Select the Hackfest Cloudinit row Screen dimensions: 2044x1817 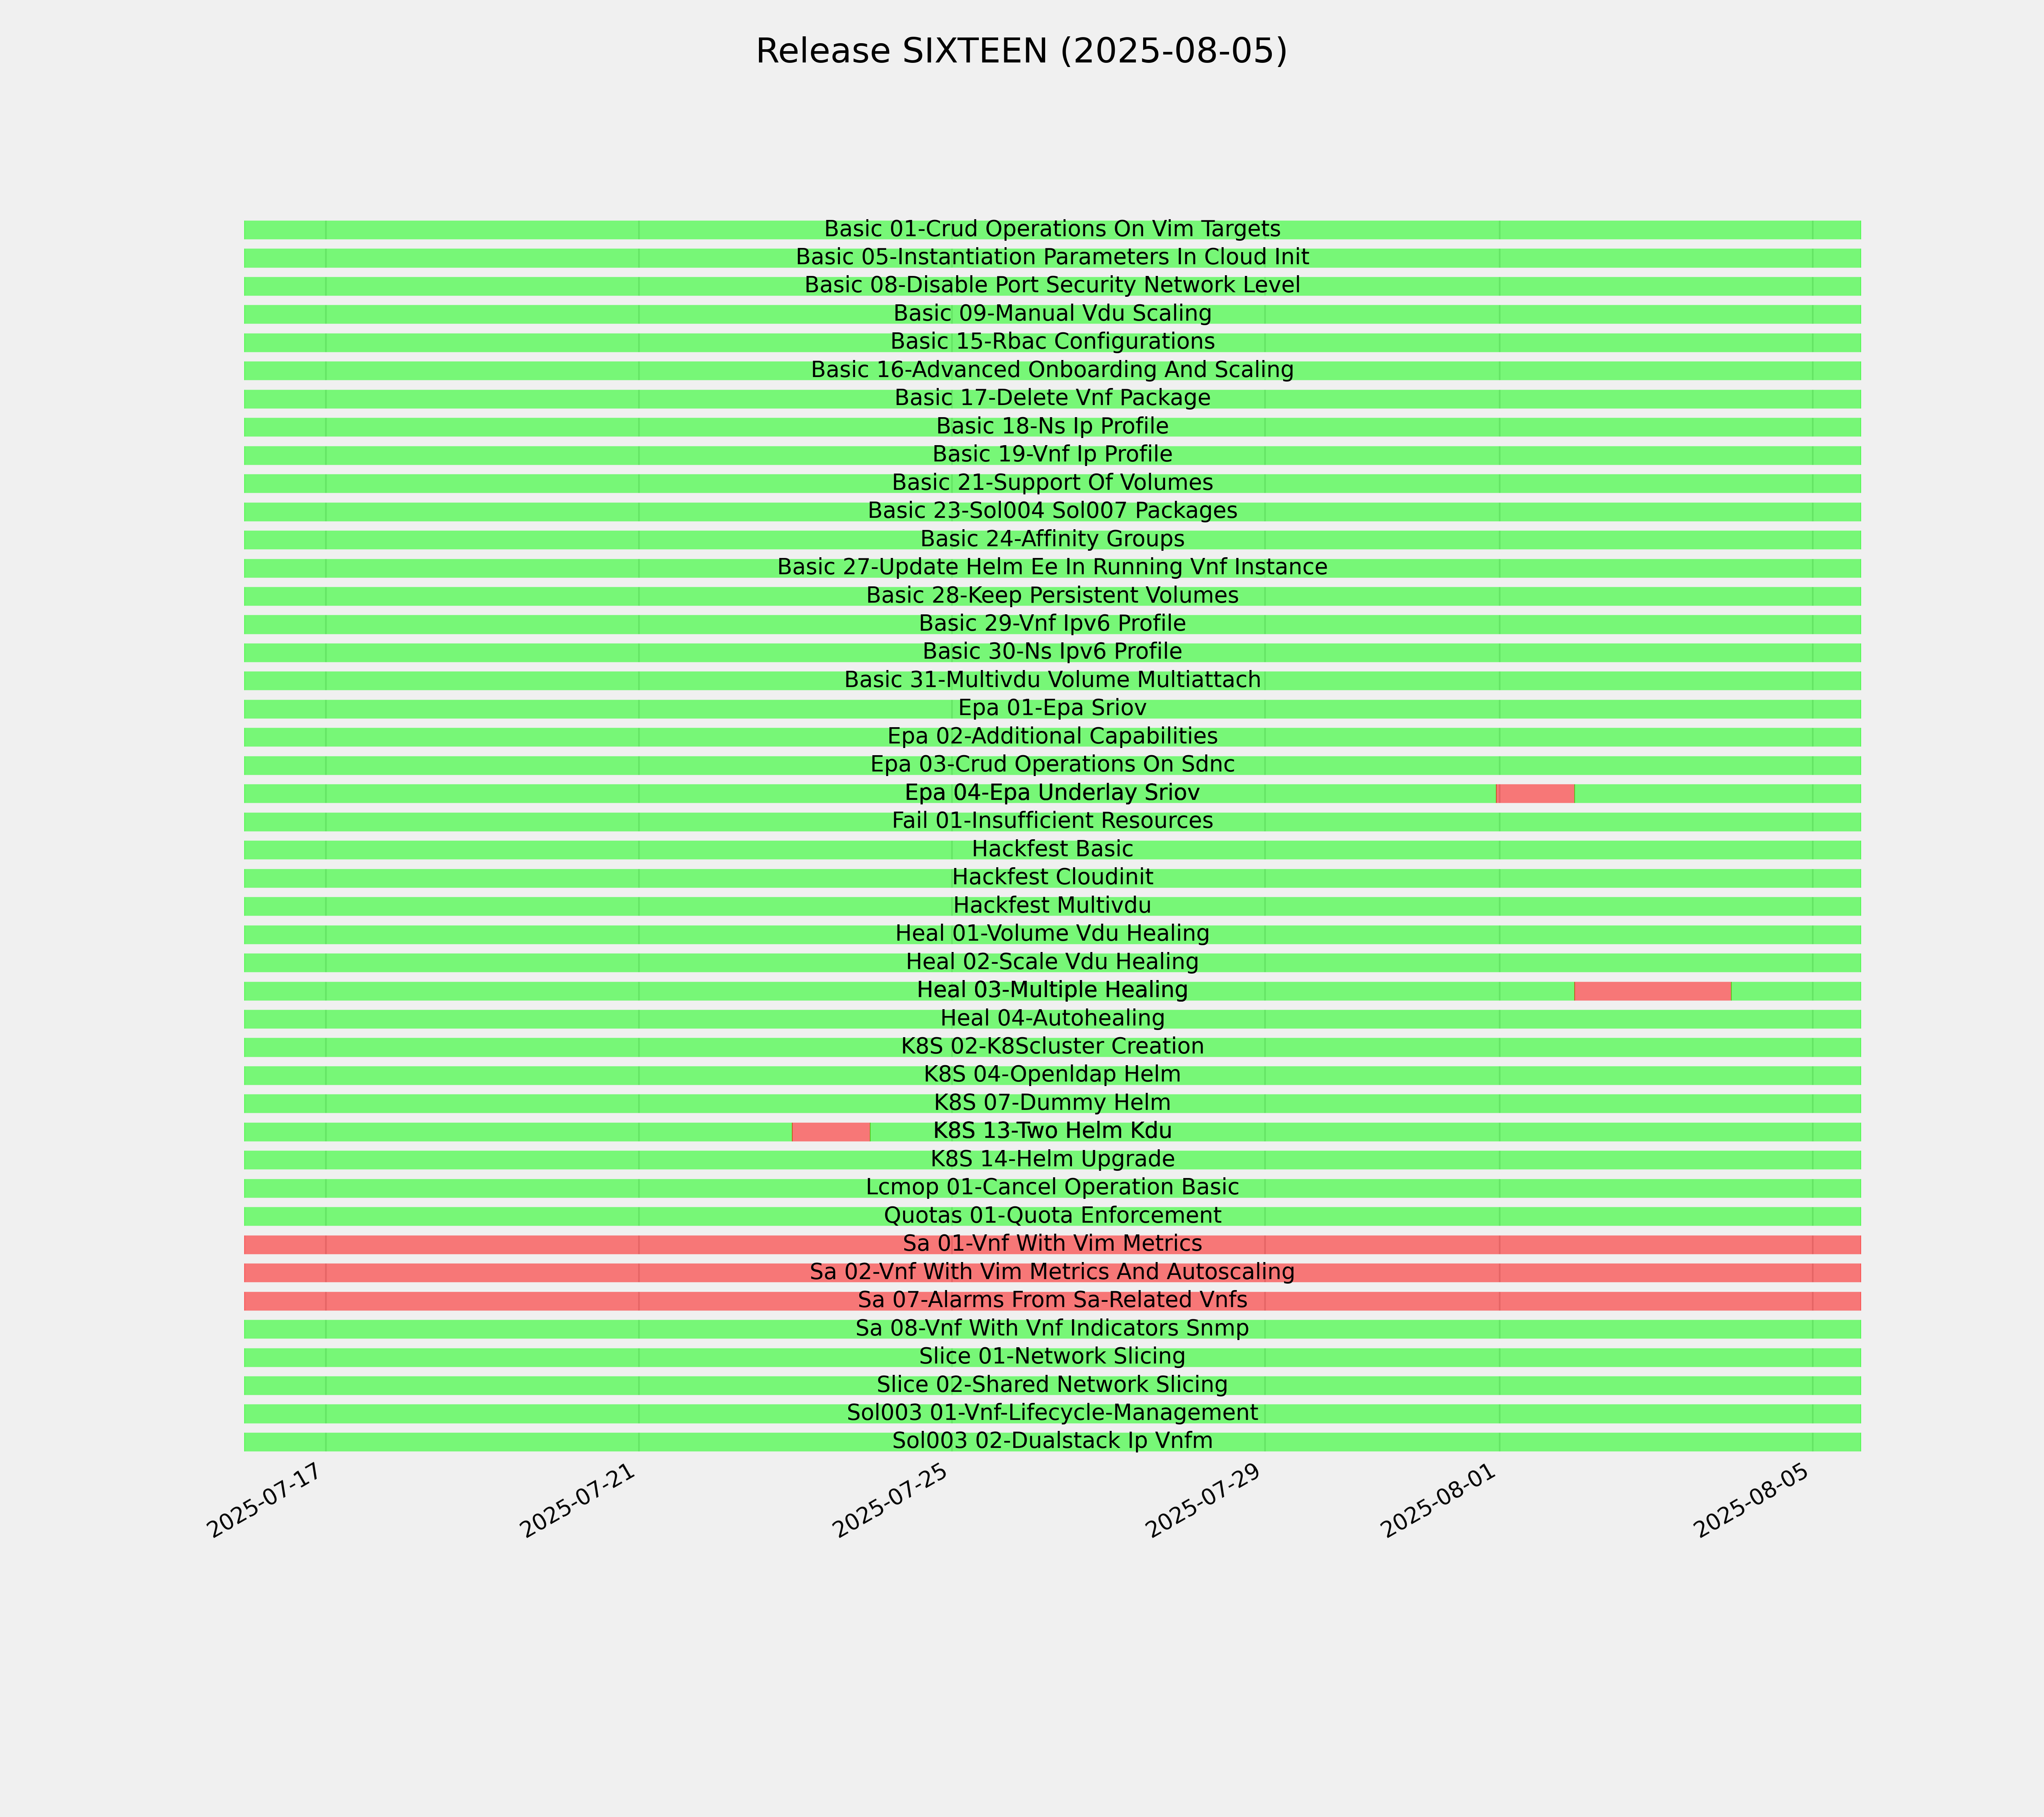click(x=1052, y=878)
